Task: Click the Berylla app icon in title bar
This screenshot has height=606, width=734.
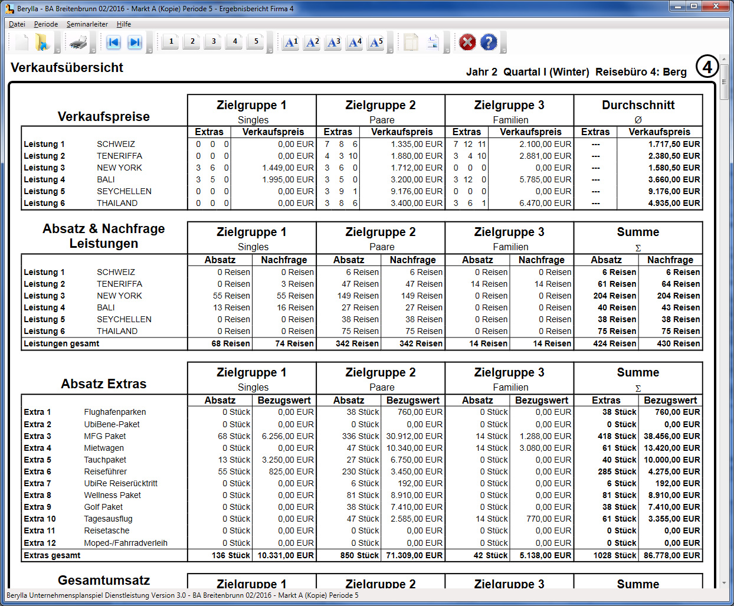Action: tap(9, 8)
